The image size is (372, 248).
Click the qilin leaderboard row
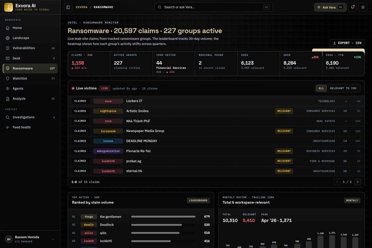[x=141, y=233]
